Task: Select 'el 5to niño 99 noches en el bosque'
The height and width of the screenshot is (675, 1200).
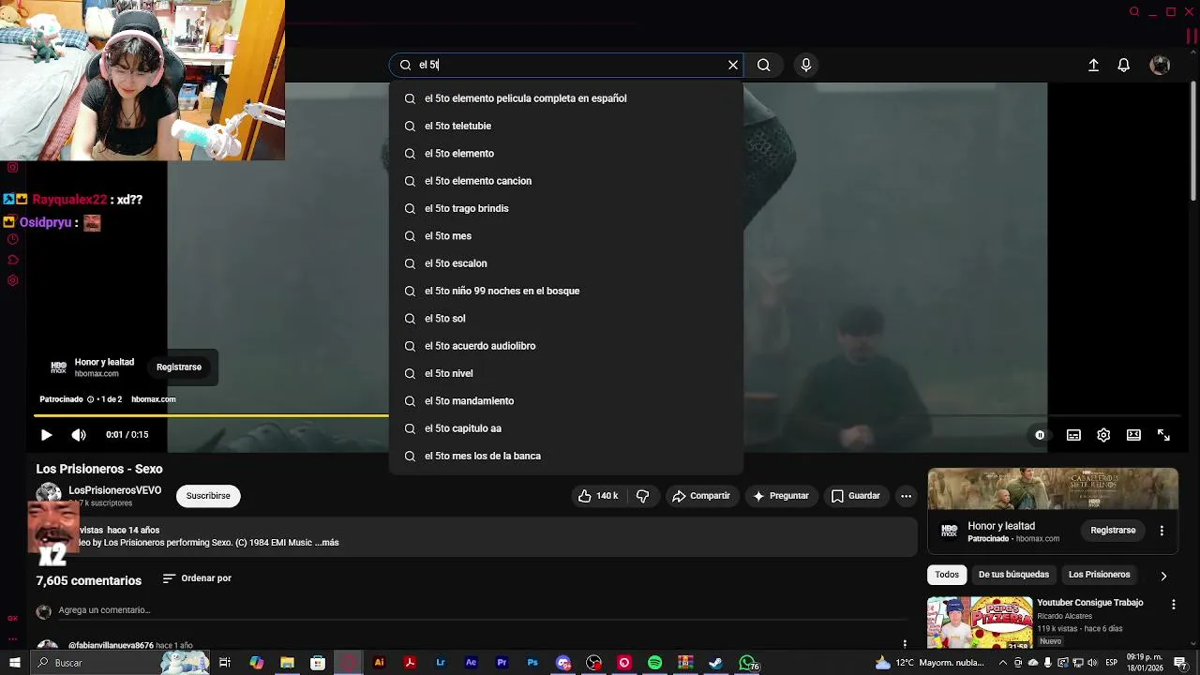Action: 566,291
